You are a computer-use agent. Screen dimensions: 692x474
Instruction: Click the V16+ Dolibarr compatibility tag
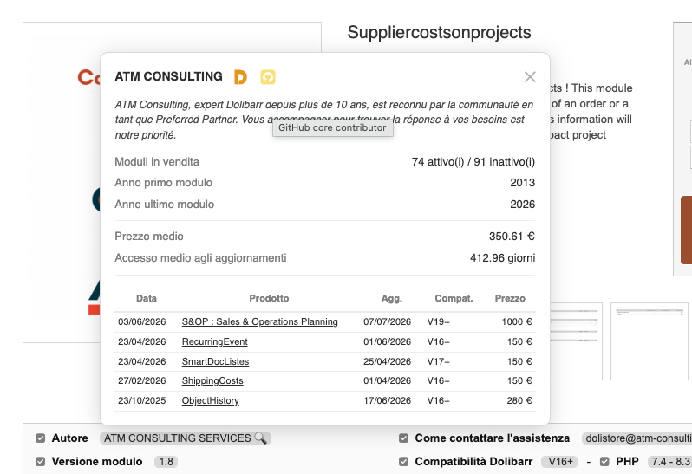pos(560,462)
